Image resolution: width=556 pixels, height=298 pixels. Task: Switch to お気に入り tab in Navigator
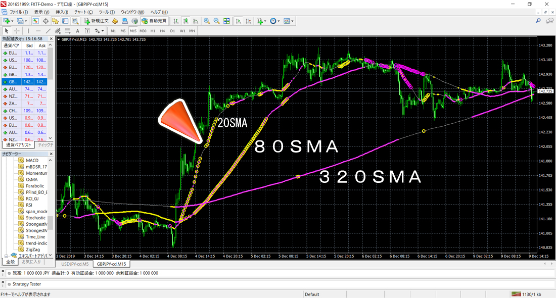[31, 262]
